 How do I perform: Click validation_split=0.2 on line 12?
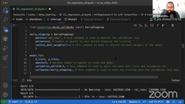click(50, 66)
